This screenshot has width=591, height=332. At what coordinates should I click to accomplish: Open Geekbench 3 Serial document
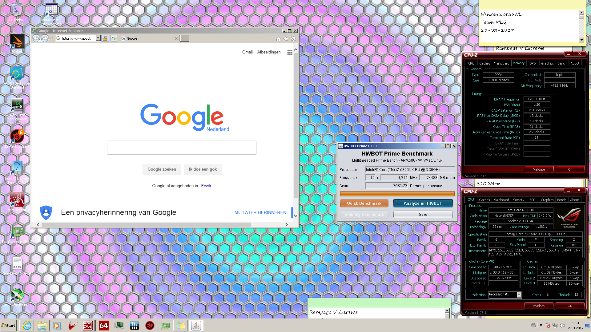(x=17, y=266)
